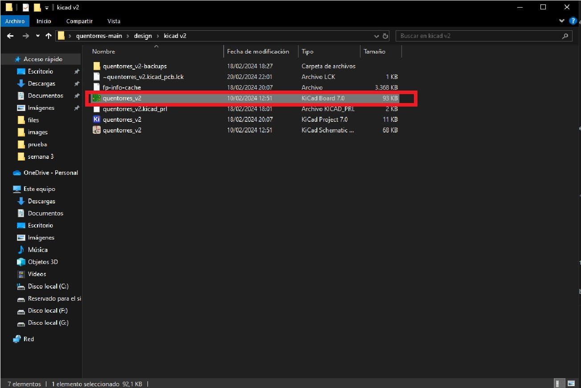This screenshot has width=581, height=388.
Task: Open the Archivo ribbon tab
Action: [15, 21]
